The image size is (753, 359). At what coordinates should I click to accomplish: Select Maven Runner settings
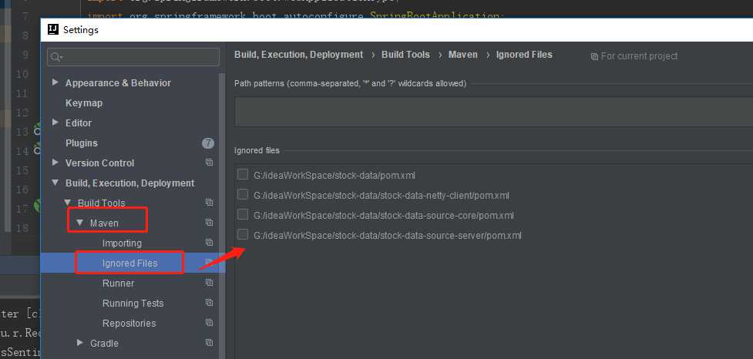118,284
